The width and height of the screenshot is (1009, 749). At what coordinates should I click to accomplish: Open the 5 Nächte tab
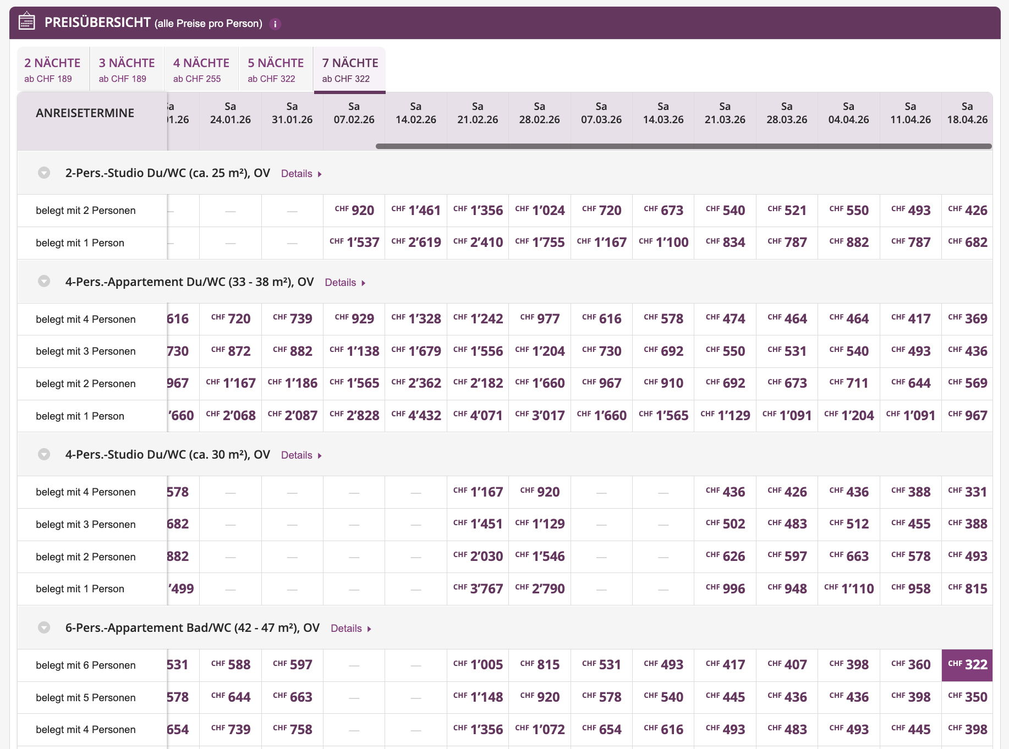pos(275,70)
